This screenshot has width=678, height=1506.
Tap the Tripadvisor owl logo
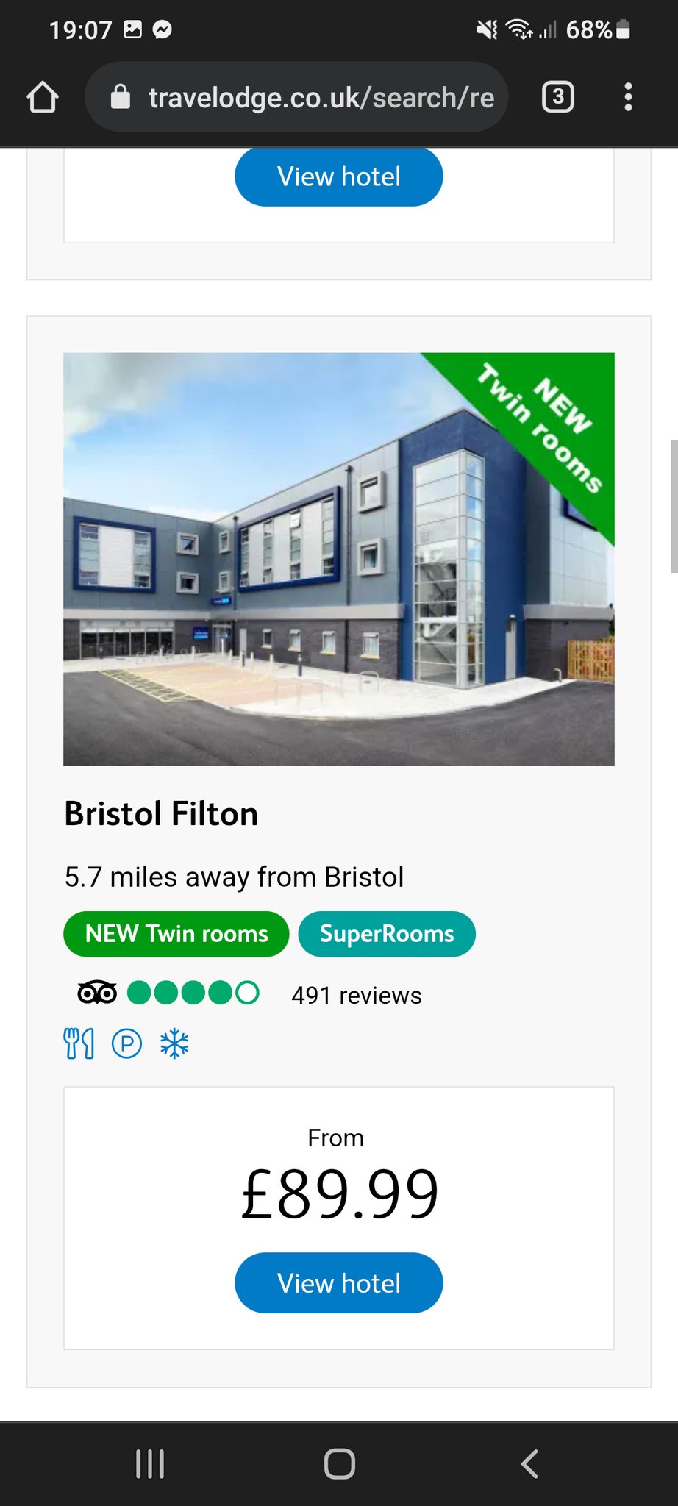(x=97, y=993)
